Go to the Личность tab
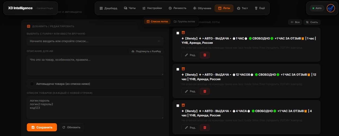Viewport: 339px width, 136px height. coord(177,8)
